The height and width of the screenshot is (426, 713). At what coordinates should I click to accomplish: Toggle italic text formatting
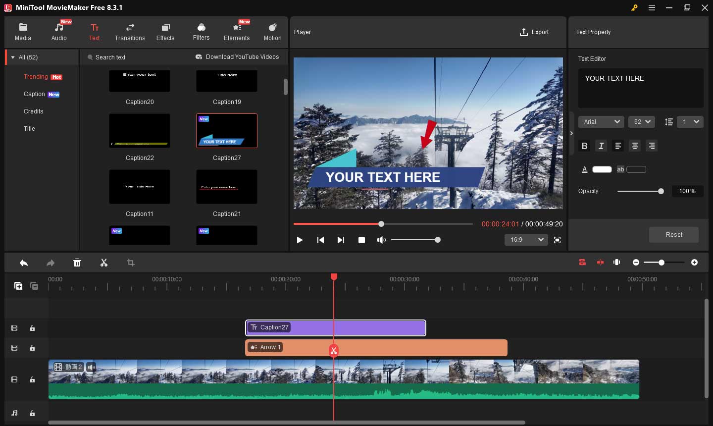[x=601, y=146]
